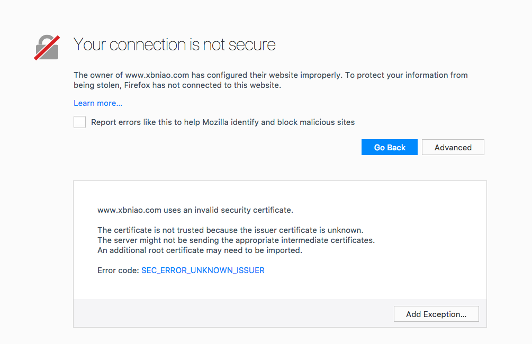Click the 'issuer certificate is unknown' line
This screenshot has width=532, height=344.
230,230
